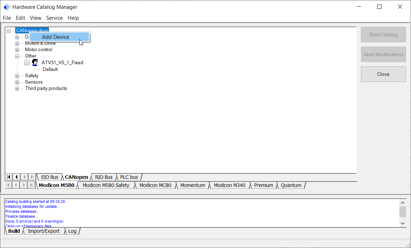Switch to the Import/Export log tab
This screenshot has height=248, width=411.
pyautogui.click(x=44, y=231)
